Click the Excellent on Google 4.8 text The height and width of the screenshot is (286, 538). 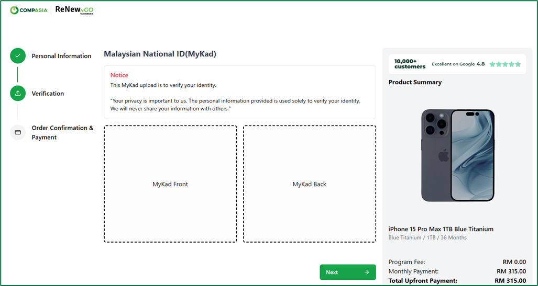(x=458, y=64)
